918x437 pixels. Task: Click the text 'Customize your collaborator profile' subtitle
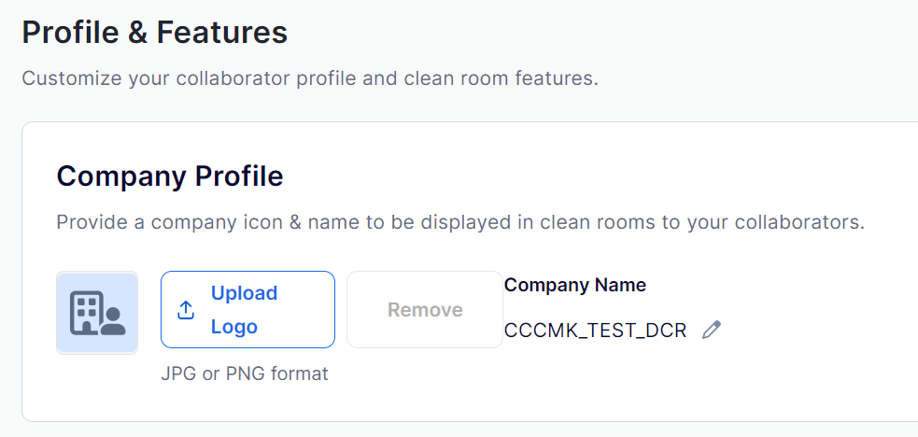(189, 78)
